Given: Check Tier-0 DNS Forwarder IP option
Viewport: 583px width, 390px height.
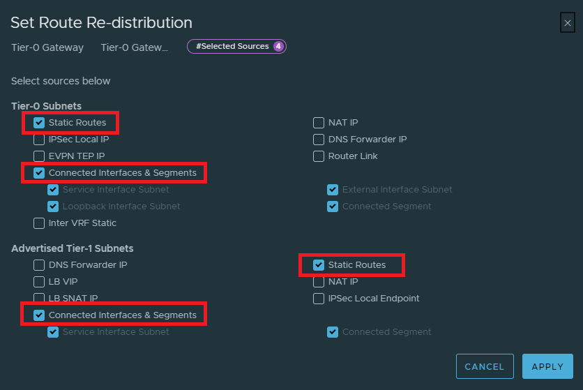Looking at the screenshot, I should pyautogui.click(x=319, y=140).
